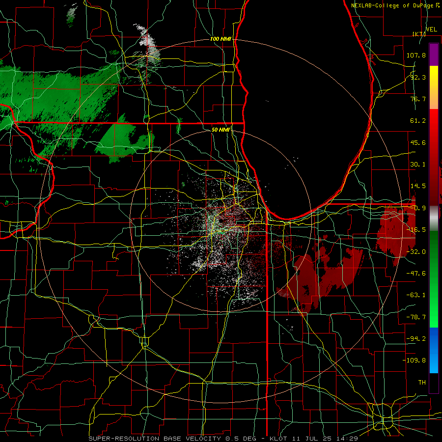Click the 107.8 velocity scale value
Viewport: 442px width, 442px height.
tap(416, 55)
